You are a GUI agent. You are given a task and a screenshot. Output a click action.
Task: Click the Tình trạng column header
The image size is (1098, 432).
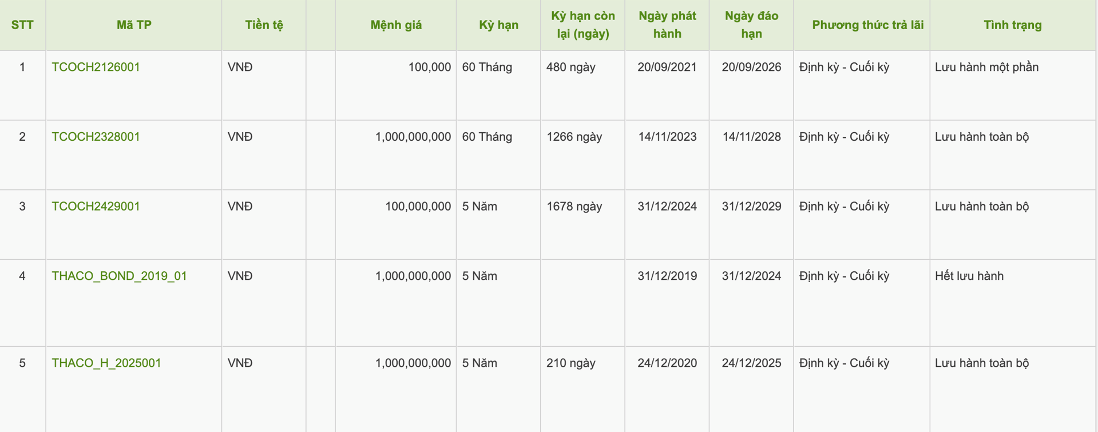coord(1013,25)
